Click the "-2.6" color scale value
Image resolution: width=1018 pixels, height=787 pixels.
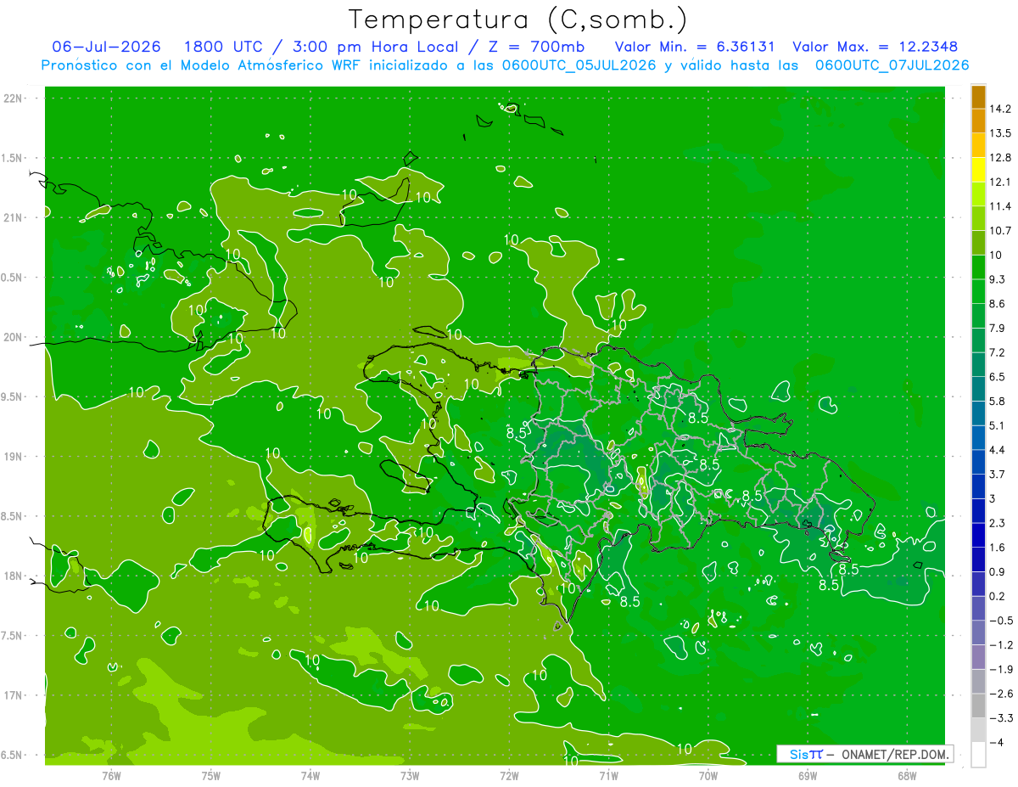coord(1002,694)
